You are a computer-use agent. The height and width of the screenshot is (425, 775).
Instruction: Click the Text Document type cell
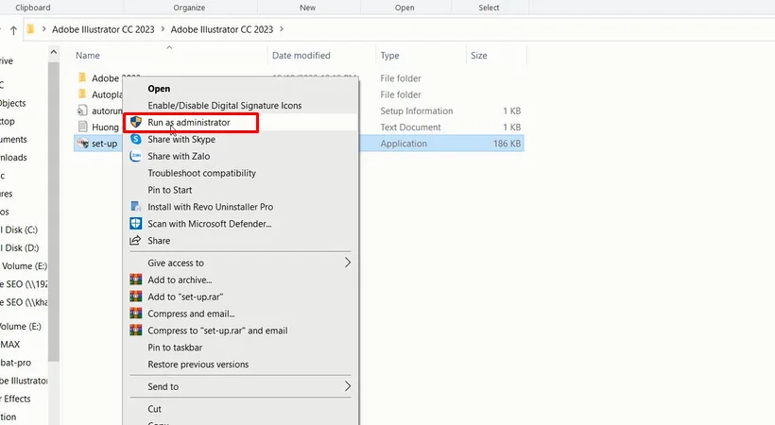[410, 127]
